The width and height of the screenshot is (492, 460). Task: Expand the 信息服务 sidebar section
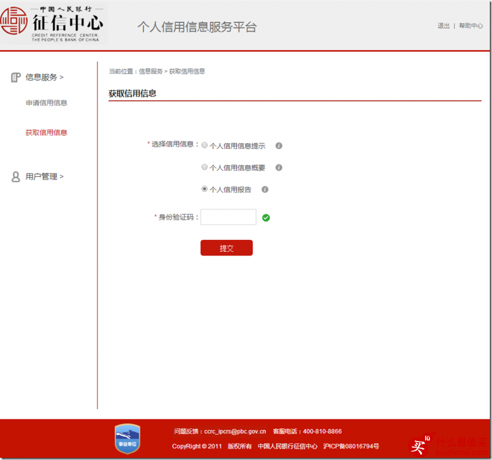click(44, 77)
